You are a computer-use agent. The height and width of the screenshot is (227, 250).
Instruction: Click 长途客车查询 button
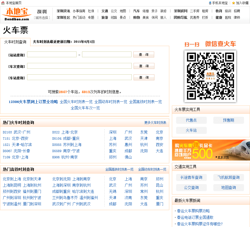click(191, 178)
